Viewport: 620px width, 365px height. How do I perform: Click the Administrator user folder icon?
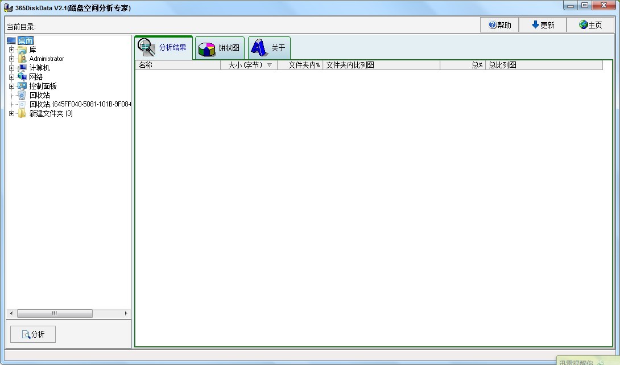tap(22, 59)
